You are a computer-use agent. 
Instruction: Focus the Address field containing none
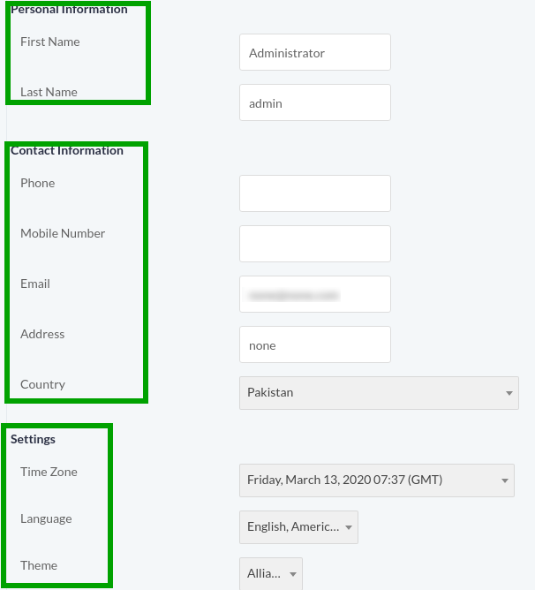click(x=314, y=344)
